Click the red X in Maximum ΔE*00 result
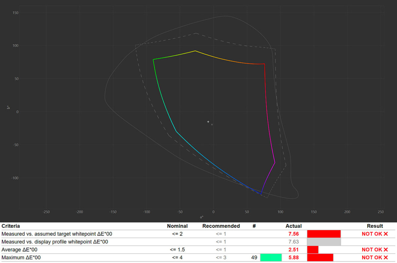The image size is (397, 263). (x=385, y=257)
